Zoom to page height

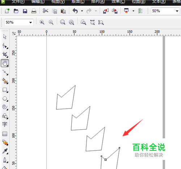tap(101, 22)
